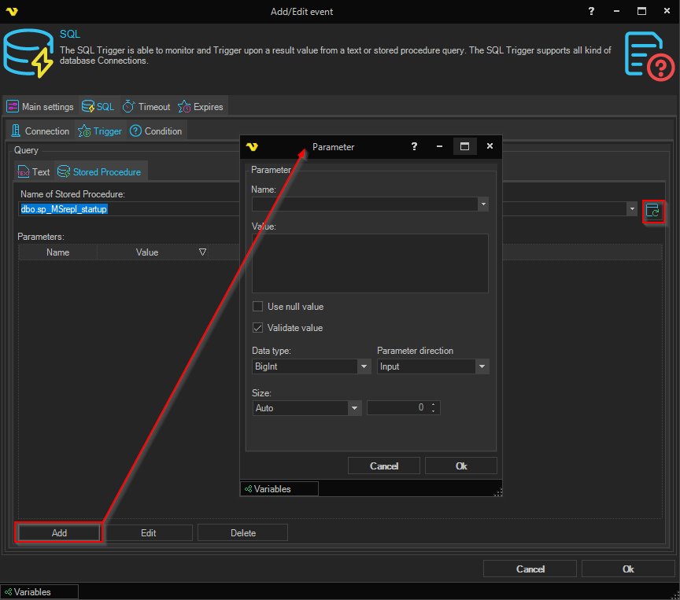Click the SQL database trigger logo

coord(28,53)
